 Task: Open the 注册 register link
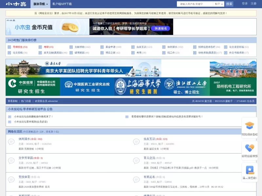click(x=253, y=4)
